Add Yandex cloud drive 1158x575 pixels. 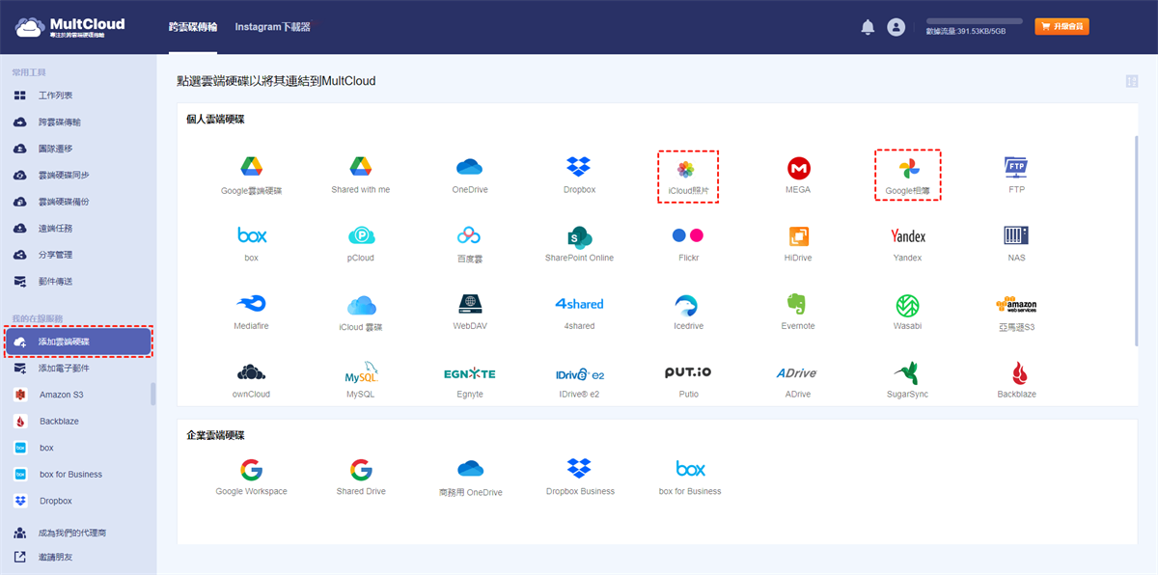pos(908,244)
